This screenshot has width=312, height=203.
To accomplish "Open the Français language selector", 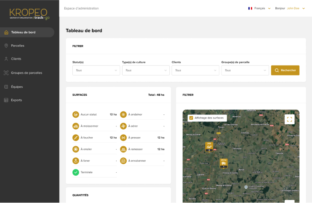I will 260,8.
